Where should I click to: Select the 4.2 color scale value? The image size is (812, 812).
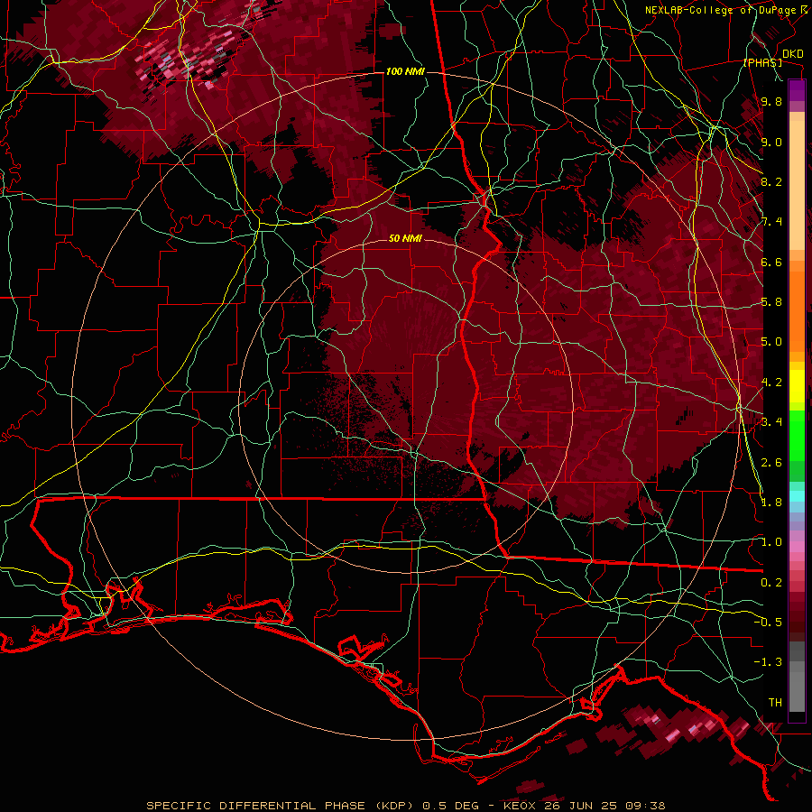[771, 383]
